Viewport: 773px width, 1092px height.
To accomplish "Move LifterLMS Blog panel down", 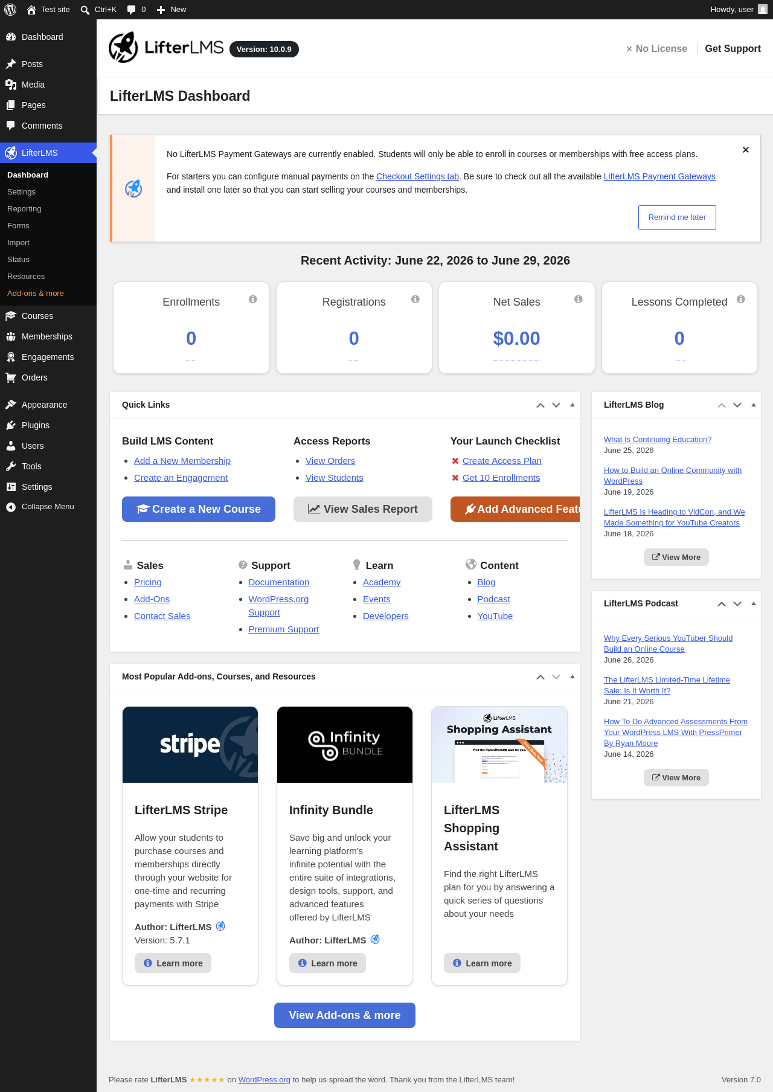I will pos(737,405).
